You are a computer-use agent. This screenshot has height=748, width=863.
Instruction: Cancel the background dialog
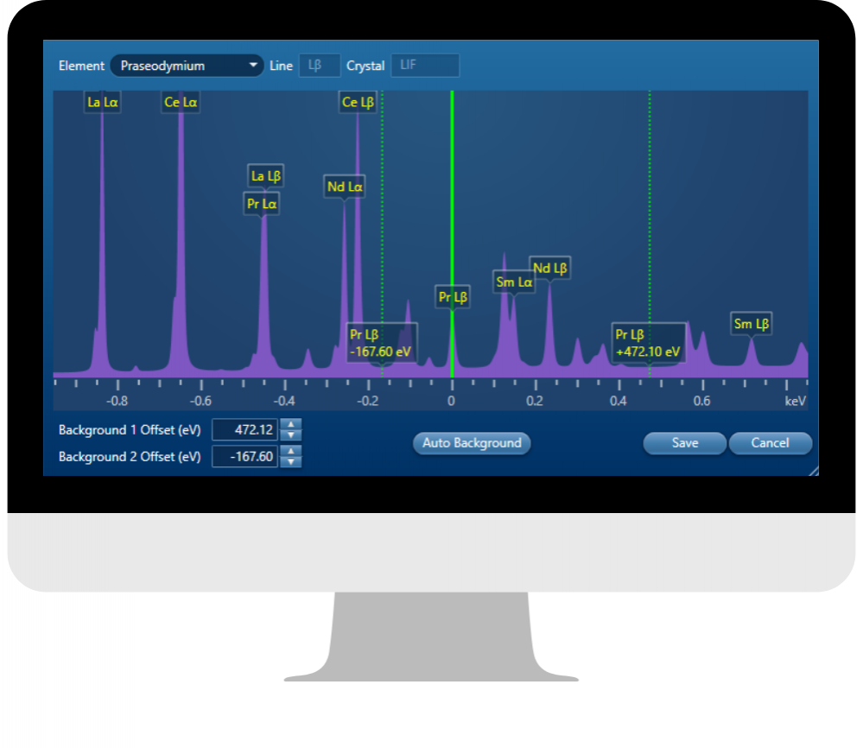(x=770, y=443)
